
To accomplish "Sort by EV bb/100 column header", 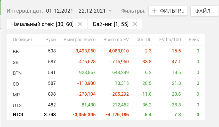I will click(x=170, y=40).
